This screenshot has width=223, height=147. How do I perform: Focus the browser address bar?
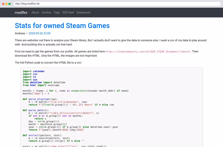117,4
